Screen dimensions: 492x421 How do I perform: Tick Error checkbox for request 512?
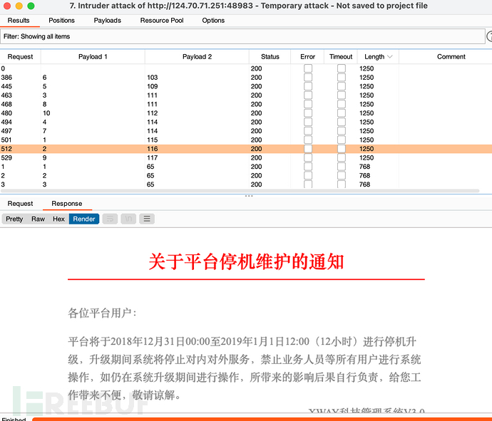tap(308, 149)
